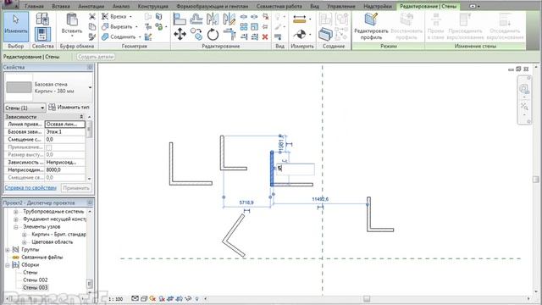Click the Type Properties icon above Свойства

(42, 19)
